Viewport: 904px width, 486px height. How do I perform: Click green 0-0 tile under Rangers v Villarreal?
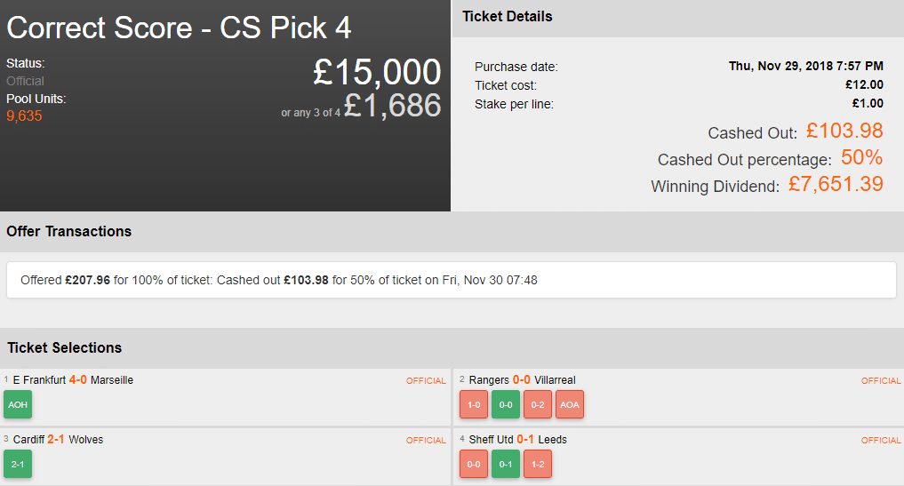click(x=506, y=404)
